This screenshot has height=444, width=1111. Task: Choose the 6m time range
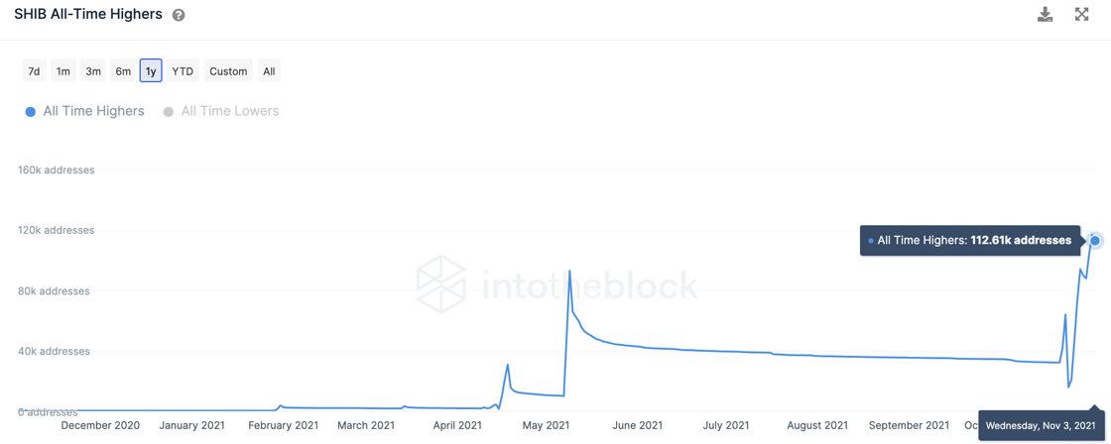click(x=123, y=71)
